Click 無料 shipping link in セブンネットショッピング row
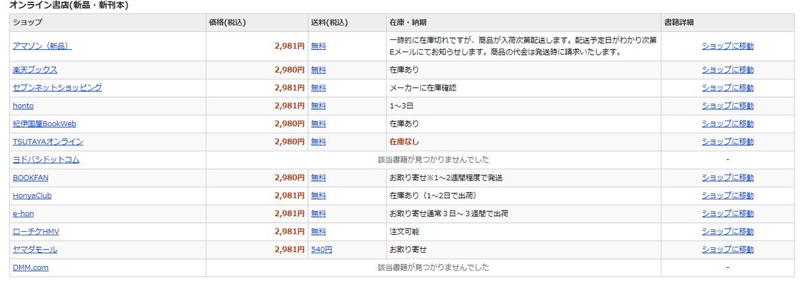800x284 pixels. point(319,87)
